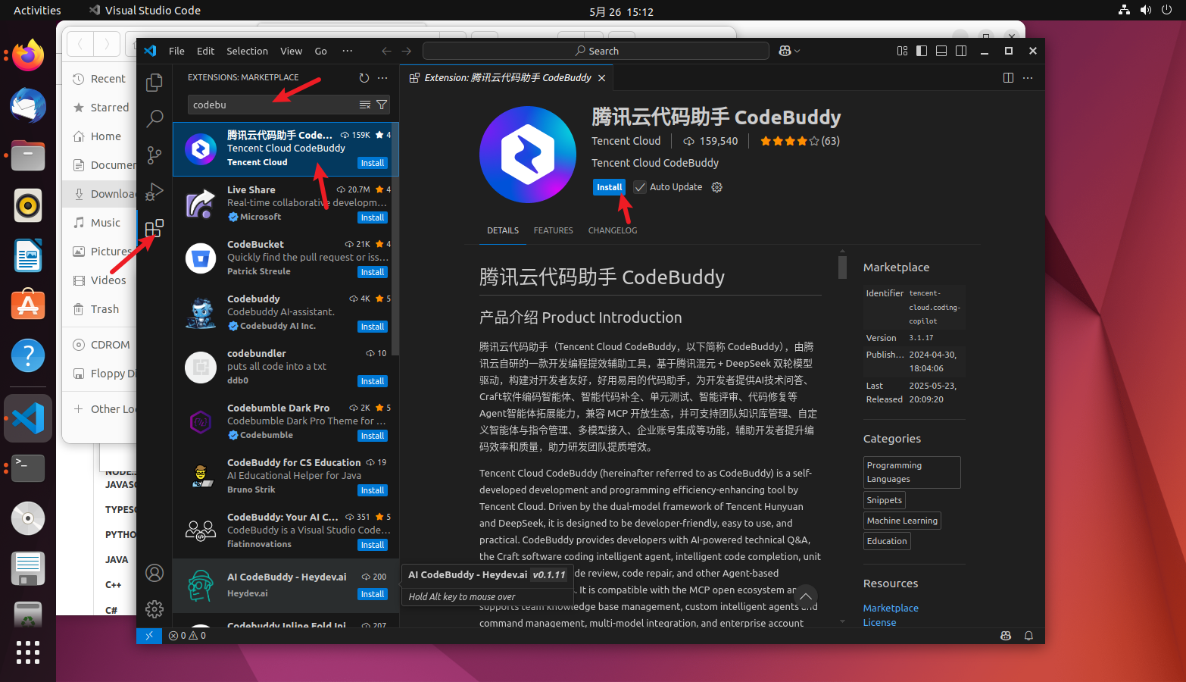Install the extension from details page
Image resolution: width=1186 pixels, height=682 pixels.
pos(609,187)
